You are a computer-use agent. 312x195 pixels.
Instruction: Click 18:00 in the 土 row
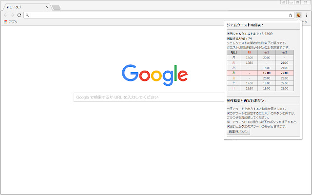click(267, 83)
